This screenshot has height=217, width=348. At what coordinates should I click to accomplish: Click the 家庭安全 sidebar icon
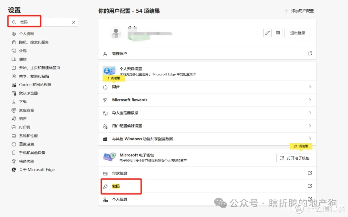[x=14, y=110]
